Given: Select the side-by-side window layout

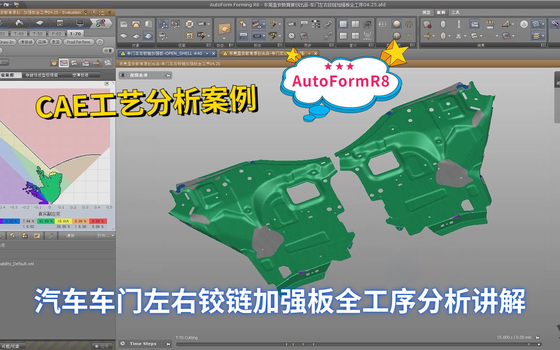Looking at the screenshot, I should (x=356, y=24).
